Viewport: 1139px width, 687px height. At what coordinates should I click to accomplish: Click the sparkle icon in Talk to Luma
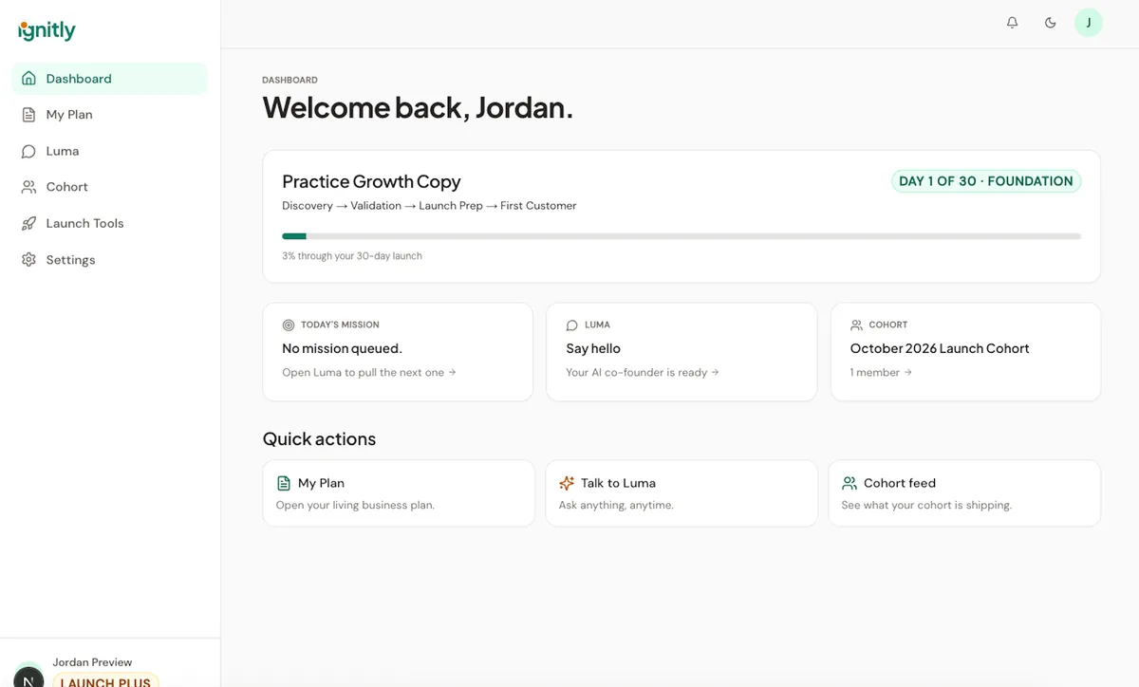[x=567, y=483]
